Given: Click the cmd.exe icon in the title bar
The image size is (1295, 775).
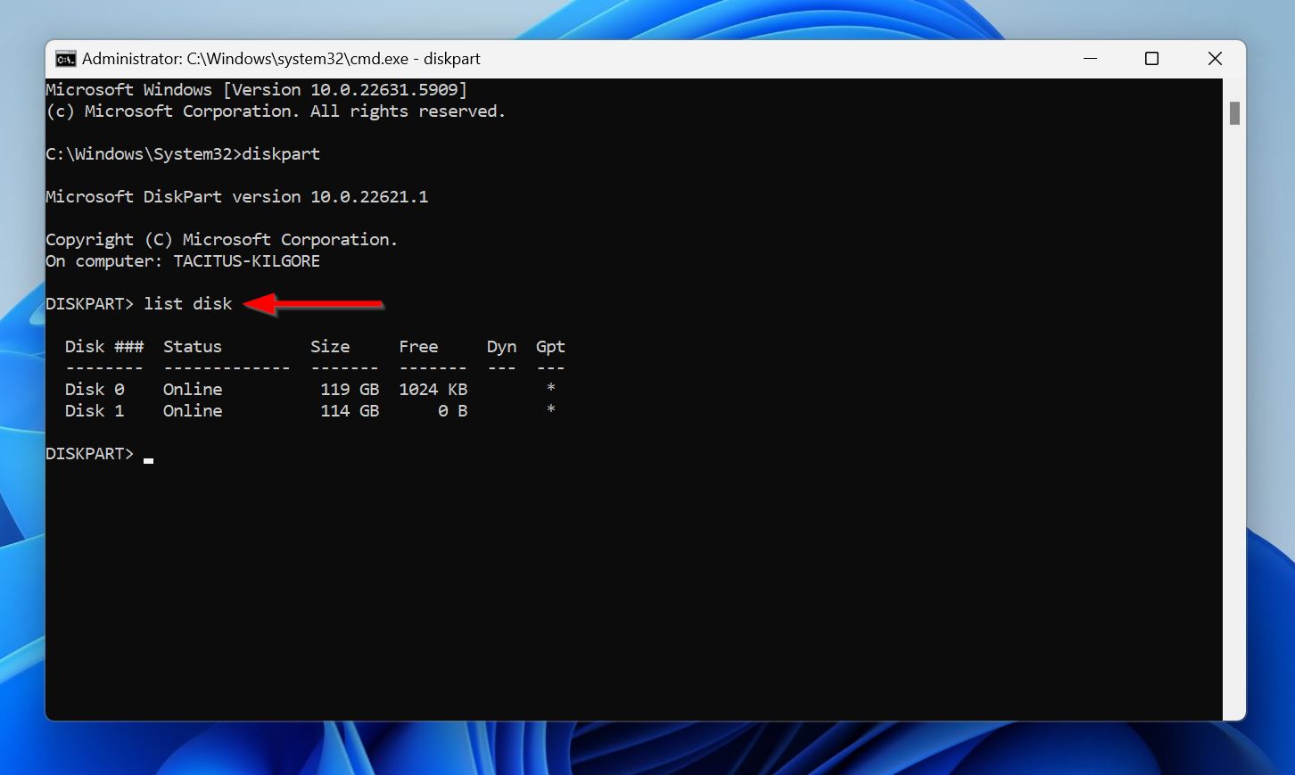Looking at the screenshot, I should (65, 58).
